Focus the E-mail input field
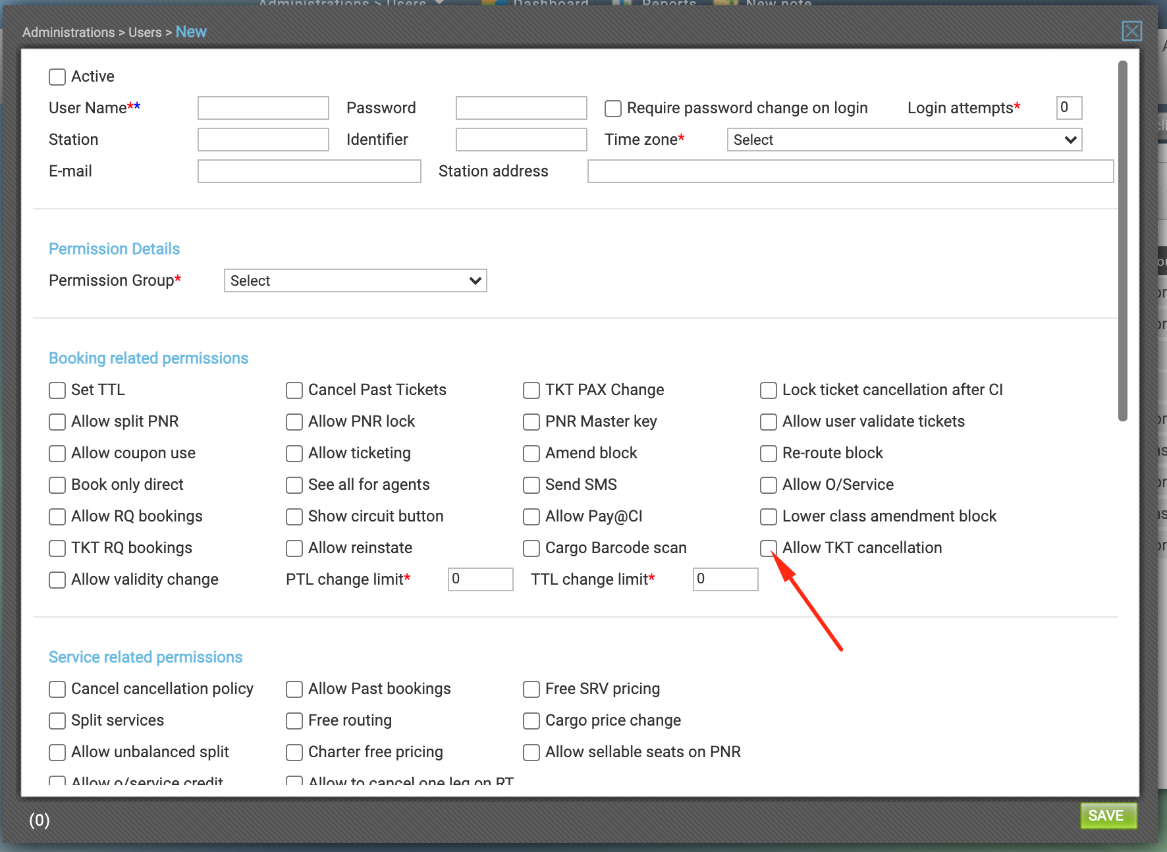The image size is (1167, 852). pos(309,171)
